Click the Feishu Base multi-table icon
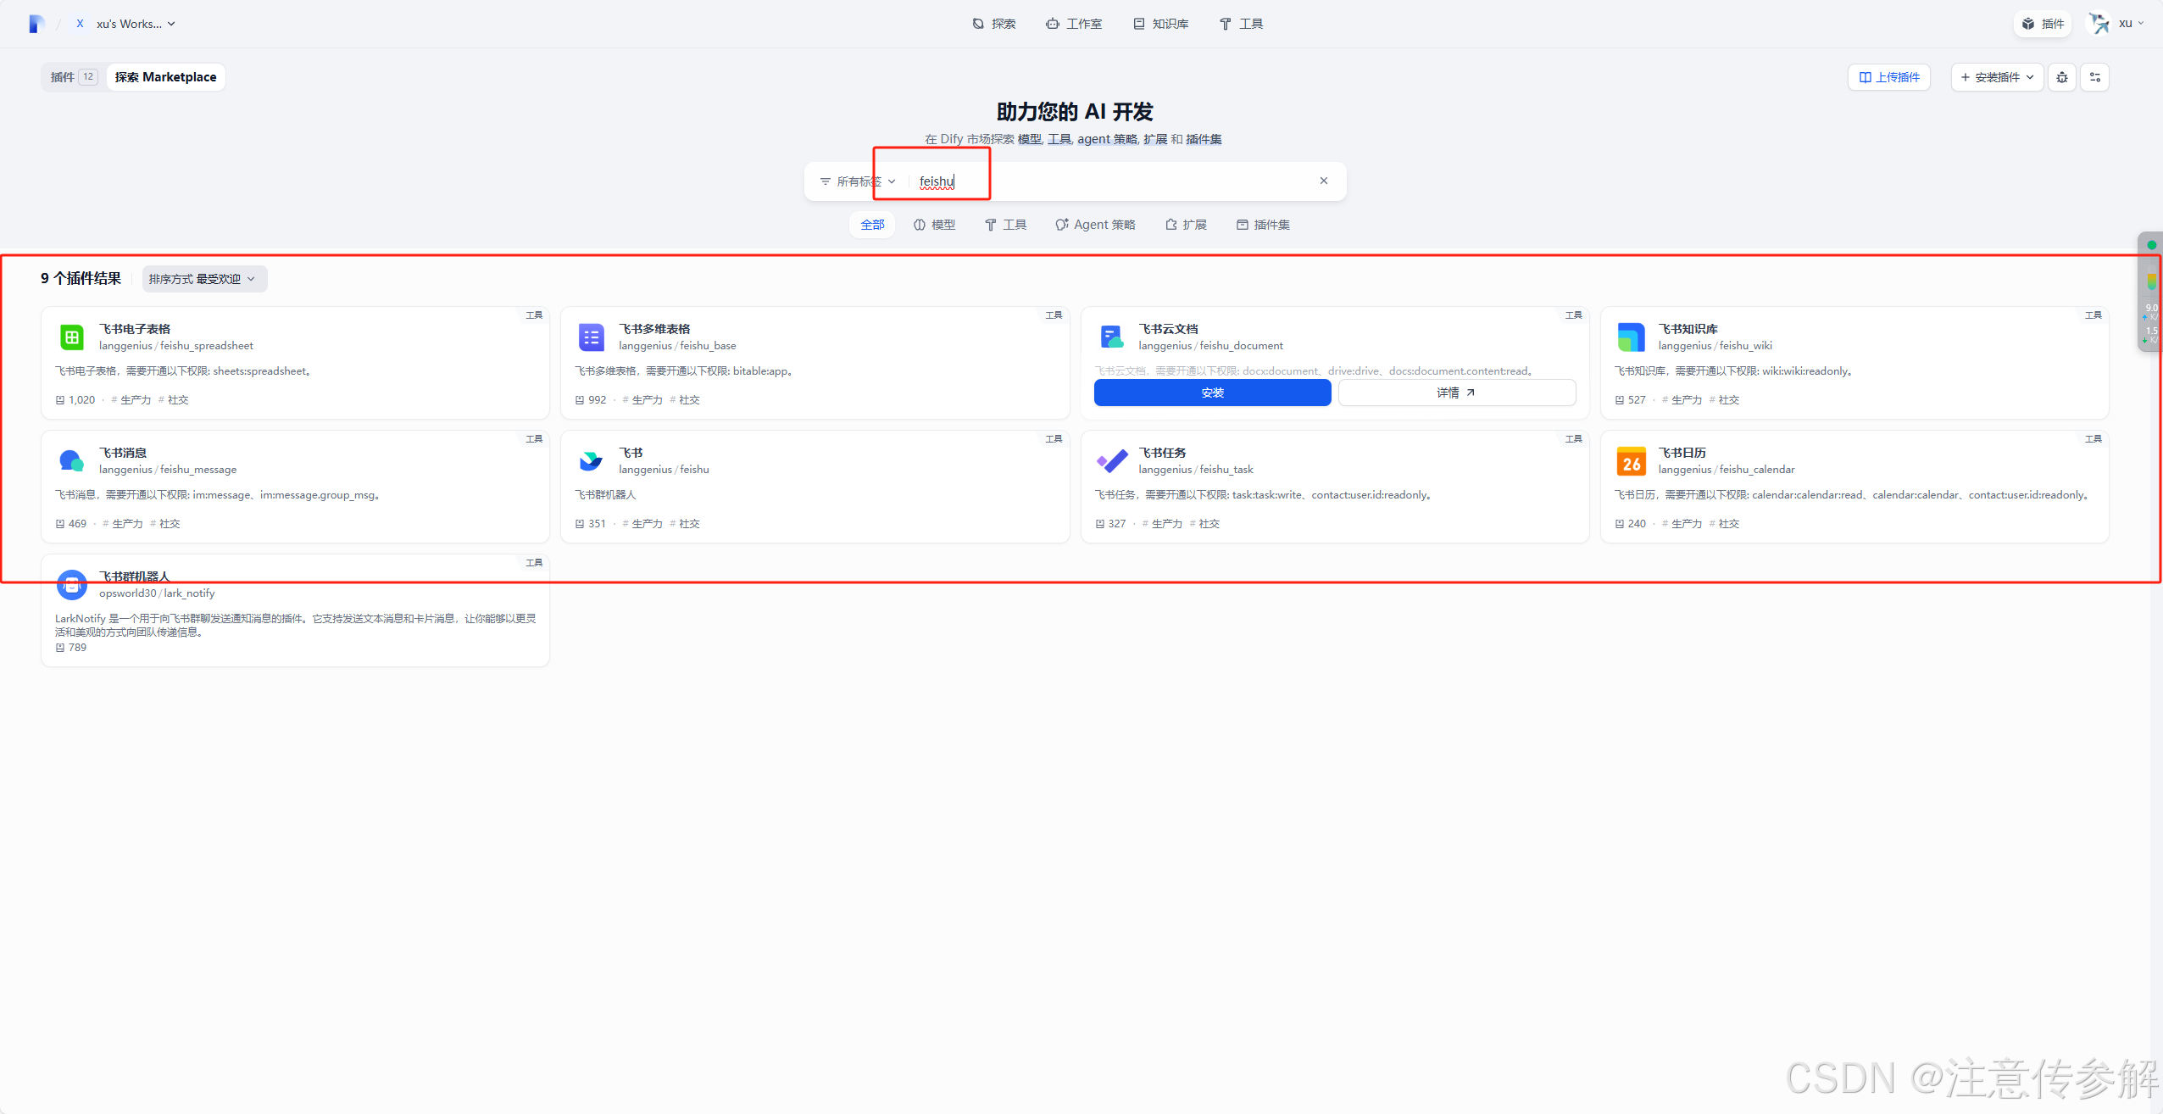The height and width of the screenshot is (1114, 2163). click(x=592, y=337)
